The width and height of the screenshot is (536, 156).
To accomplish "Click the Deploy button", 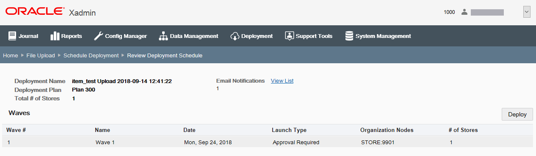I will [x=517, y=114].
